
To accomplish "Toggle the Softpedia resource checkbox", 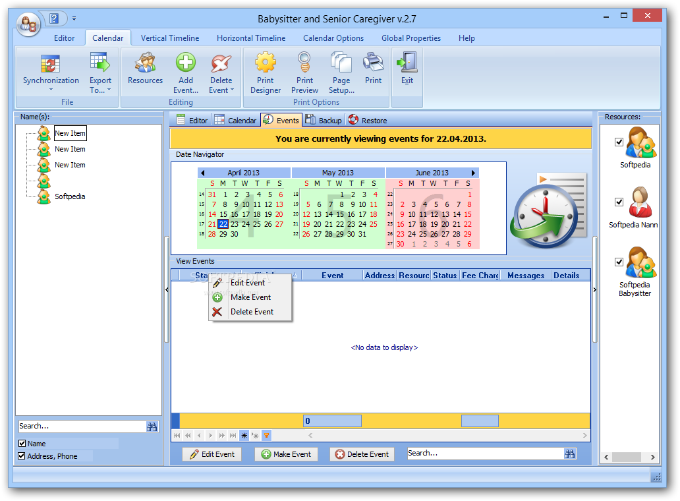I will [619, 142].
